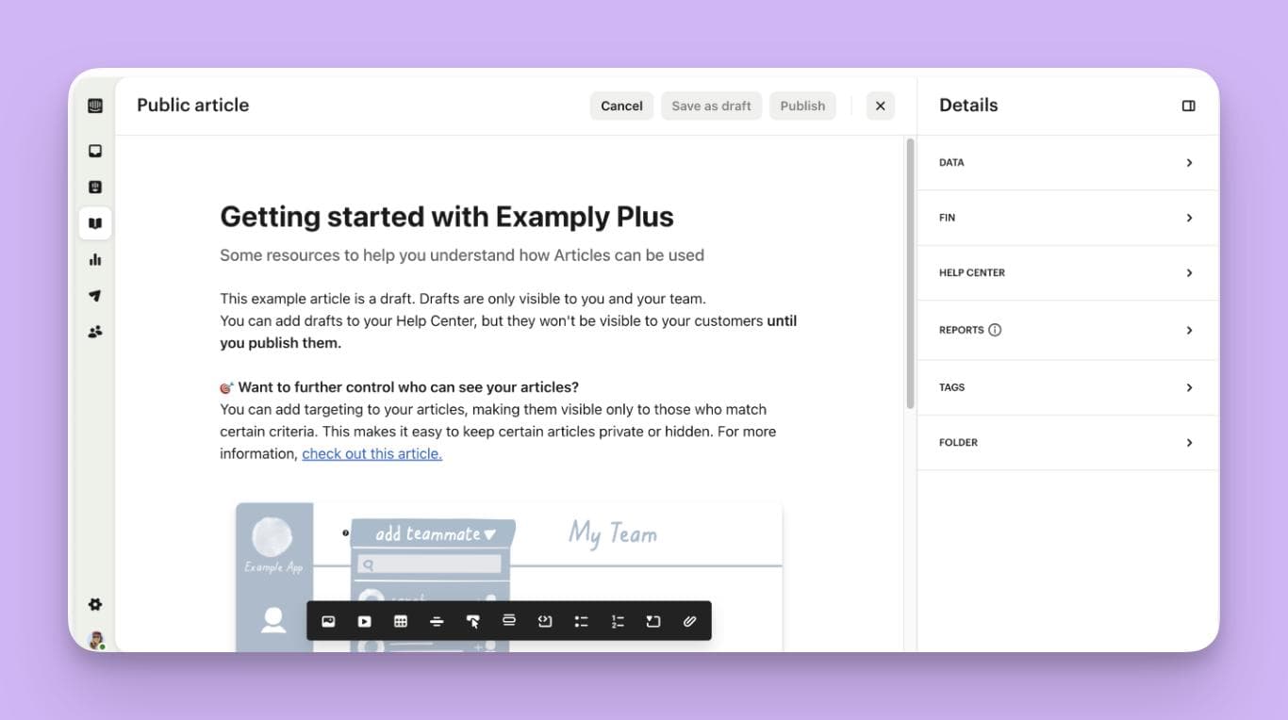Open Contacts people icon in sidebar
Viewport: 1288px width, 720px height.
pyautogui.click(x=95, y=332)
